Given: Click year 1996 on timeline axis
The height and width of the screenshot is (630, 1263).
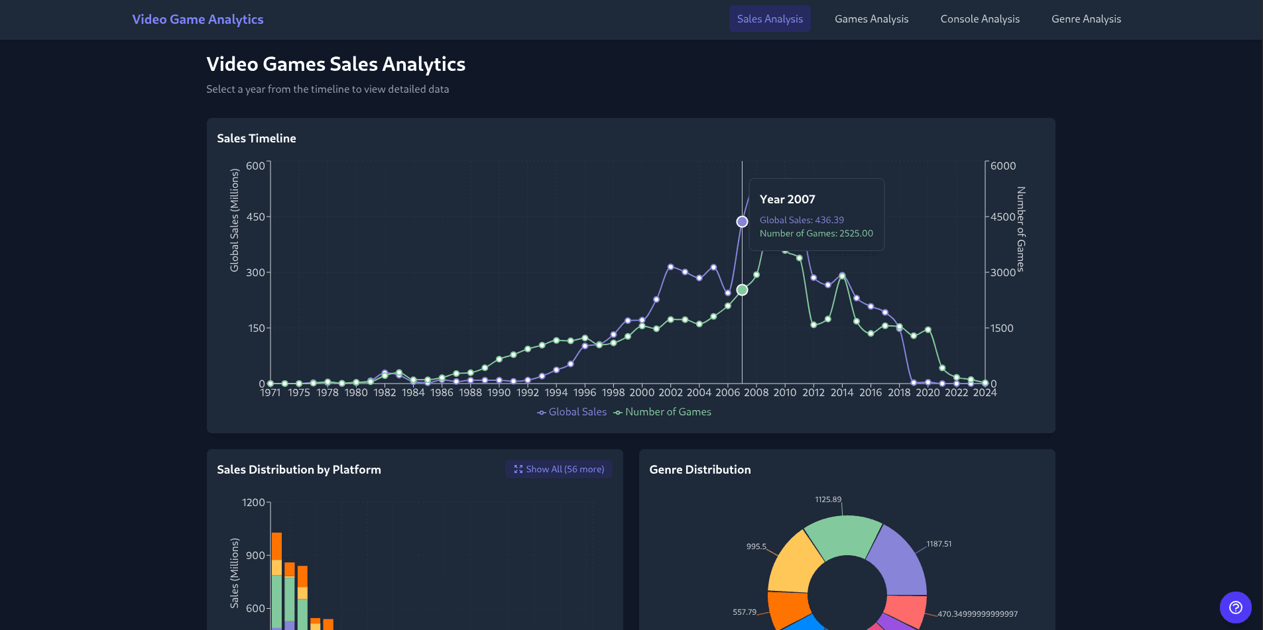Looking at the screenshot, I should pos(585,393).
